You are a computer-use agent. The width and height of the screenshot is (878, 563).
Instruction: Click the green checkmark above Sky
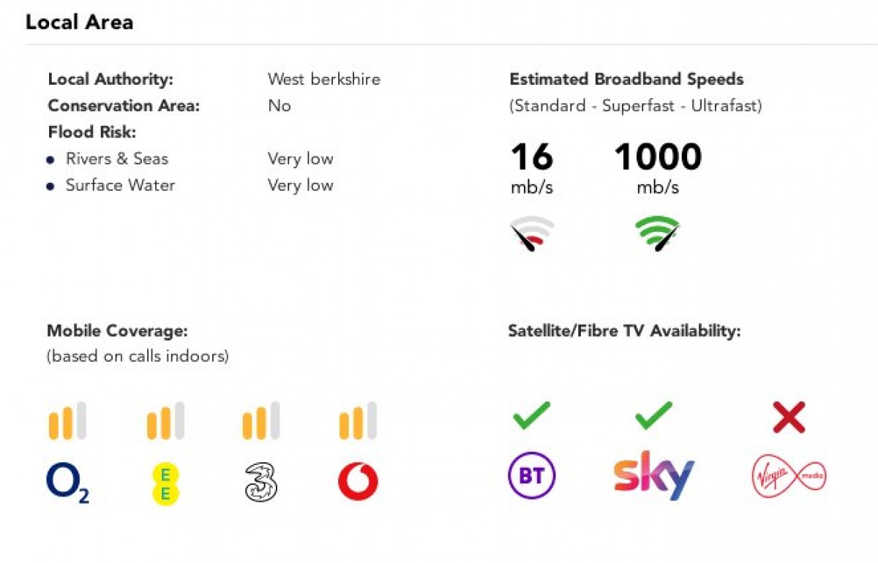pyautogui.click(x=653, y=416)
